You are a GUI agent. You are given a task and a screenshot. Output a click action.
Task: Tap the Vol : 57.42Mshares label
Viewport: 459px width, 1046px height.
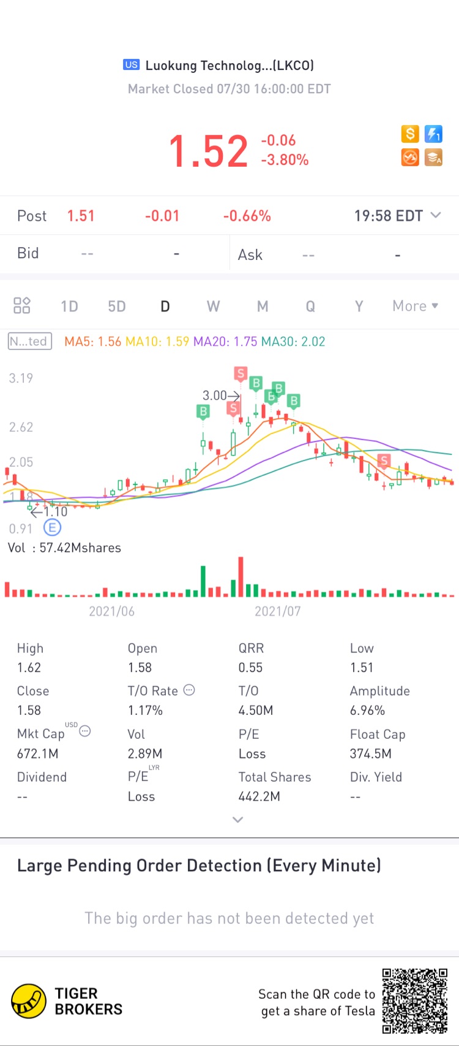point(64,548)
